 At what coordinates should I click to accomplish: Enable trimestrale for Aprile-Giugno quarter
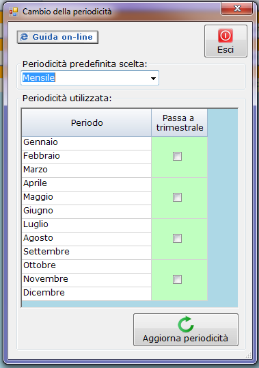[x=177, y=198]
